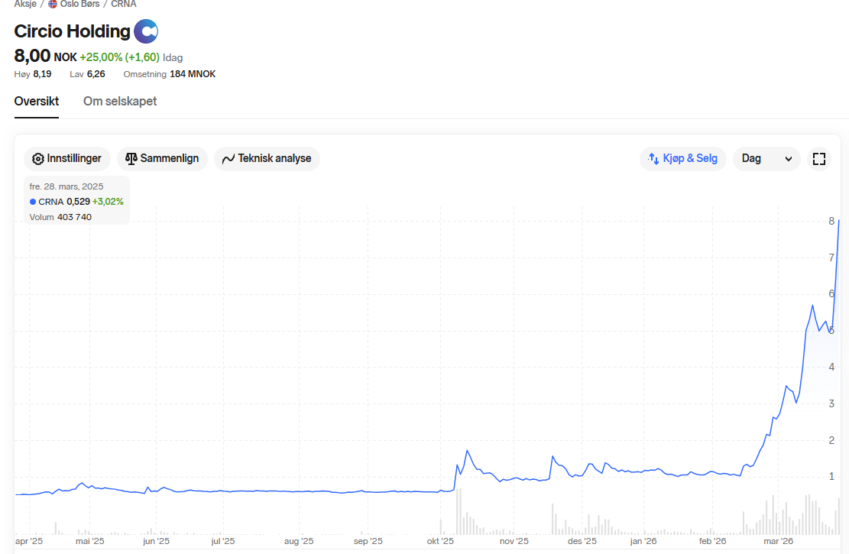This screenshot has width=849, height=554.
Task: Click the okt '25 time axis label
Action: click(440, 542)
